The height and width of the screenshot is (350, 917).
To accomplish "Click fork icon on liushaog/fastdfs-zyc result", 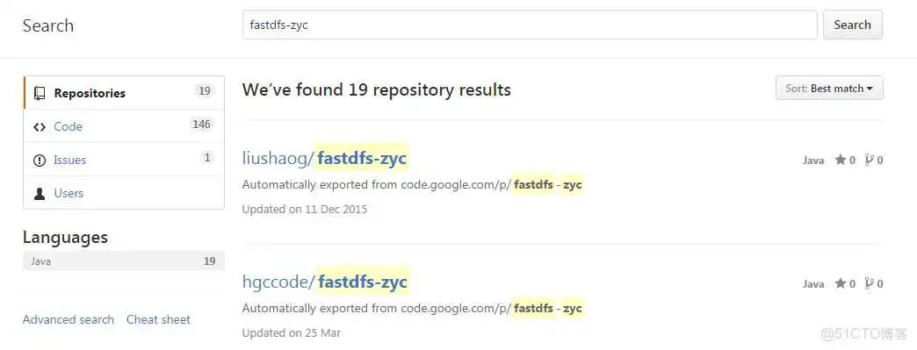I will pyautogui.click(x=869, y=160).
